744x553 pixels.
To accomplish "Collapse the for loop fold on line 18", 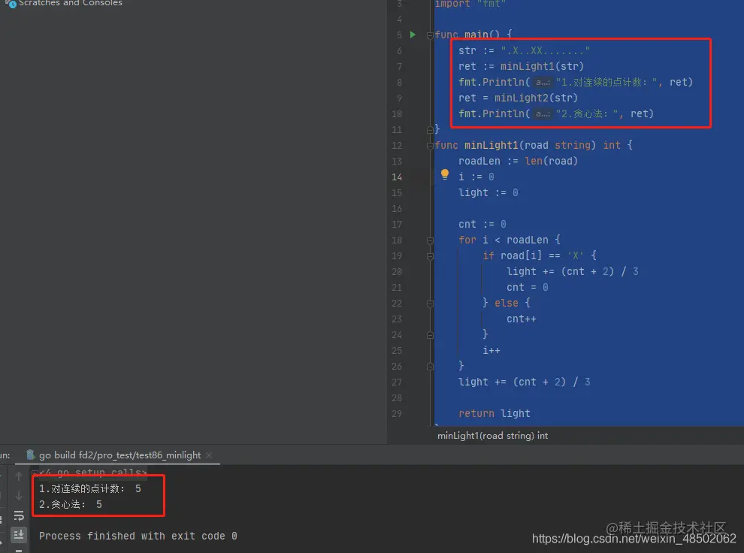I will pos(430,240).
